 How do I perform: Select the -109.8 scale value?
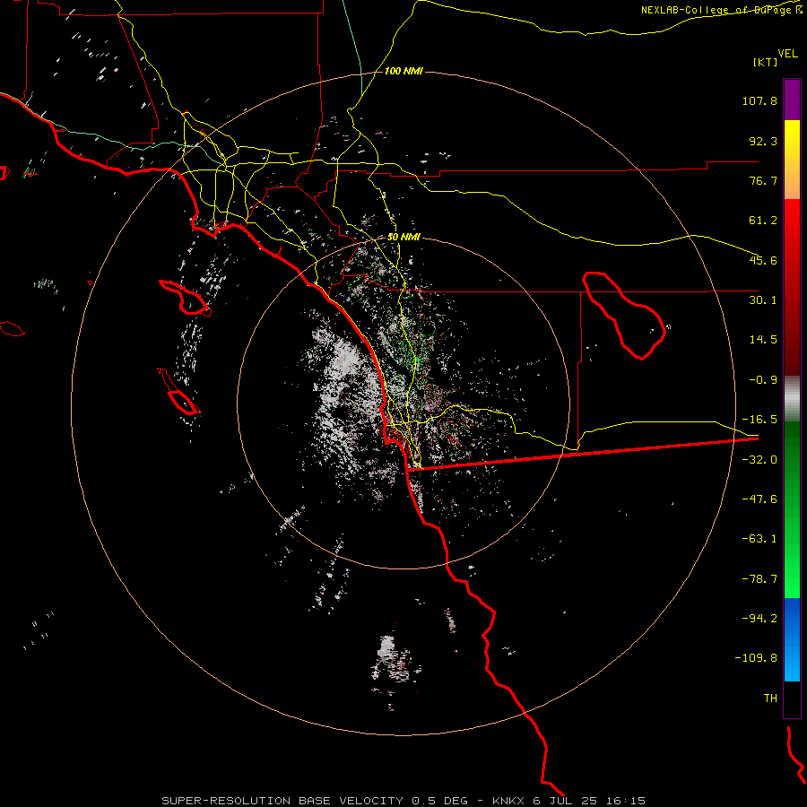pyautogui.click(x=756, y=658)
